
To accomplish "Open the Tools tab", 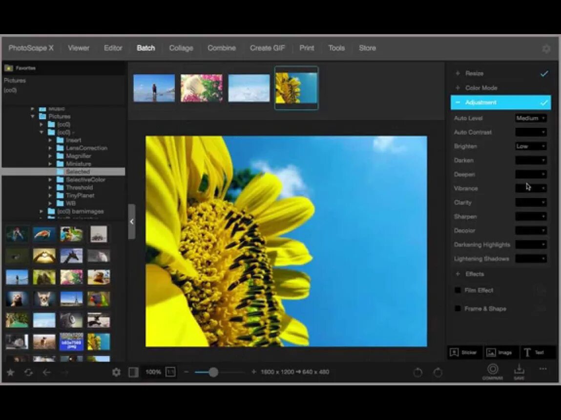I will coord(336,48).
